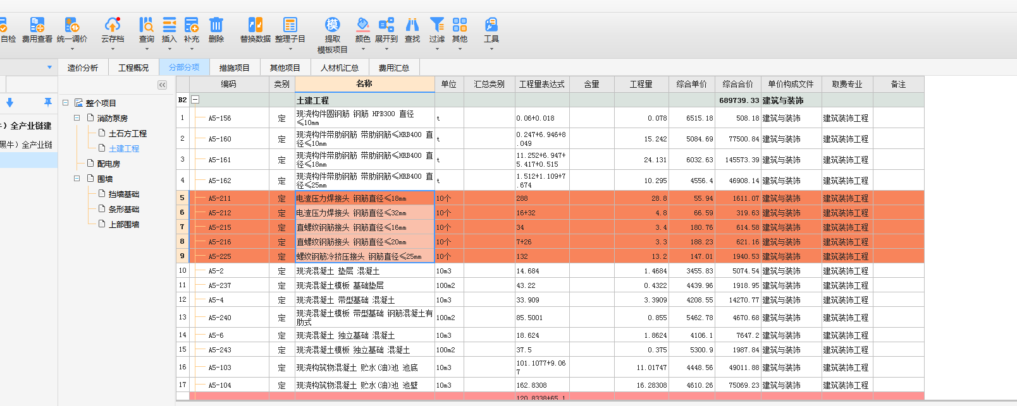This screenshot has width=1017, height=406.
Task: Select row number 9 header
Action: pos(182,256)
